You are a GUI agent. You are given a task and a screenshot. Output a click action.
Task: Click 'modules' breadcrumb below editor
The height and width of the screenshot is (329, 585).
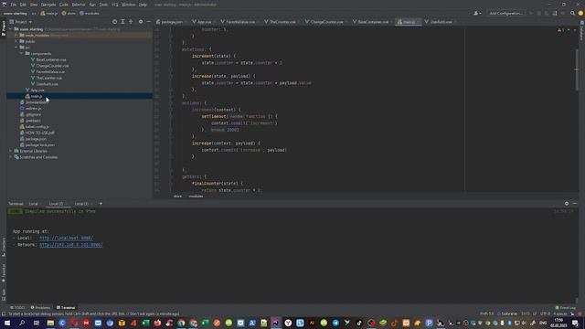click(x=196, y=196)
